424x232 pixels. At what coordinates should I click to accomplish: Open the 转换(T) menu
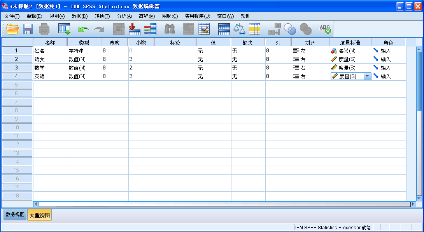(102, 16)
